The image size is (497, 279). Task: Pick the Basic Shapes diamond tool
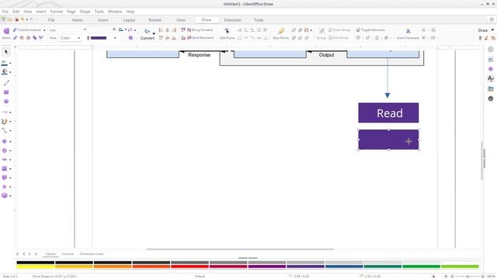[5, 141]
